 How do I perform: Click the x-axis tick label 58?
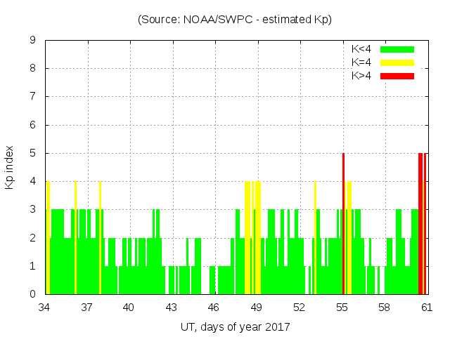384,308
